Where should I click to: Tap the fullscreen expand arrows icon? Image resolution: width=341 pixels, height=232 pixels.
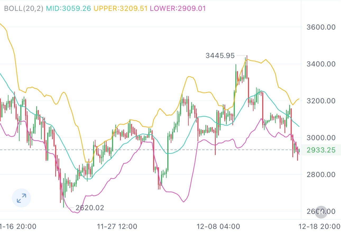[x=21, y=198]
